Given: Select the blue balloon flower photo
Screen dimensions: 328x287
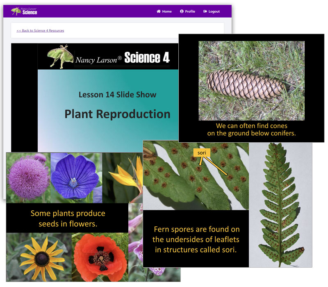Looking at the screenshot, I should tap(76, 178).
